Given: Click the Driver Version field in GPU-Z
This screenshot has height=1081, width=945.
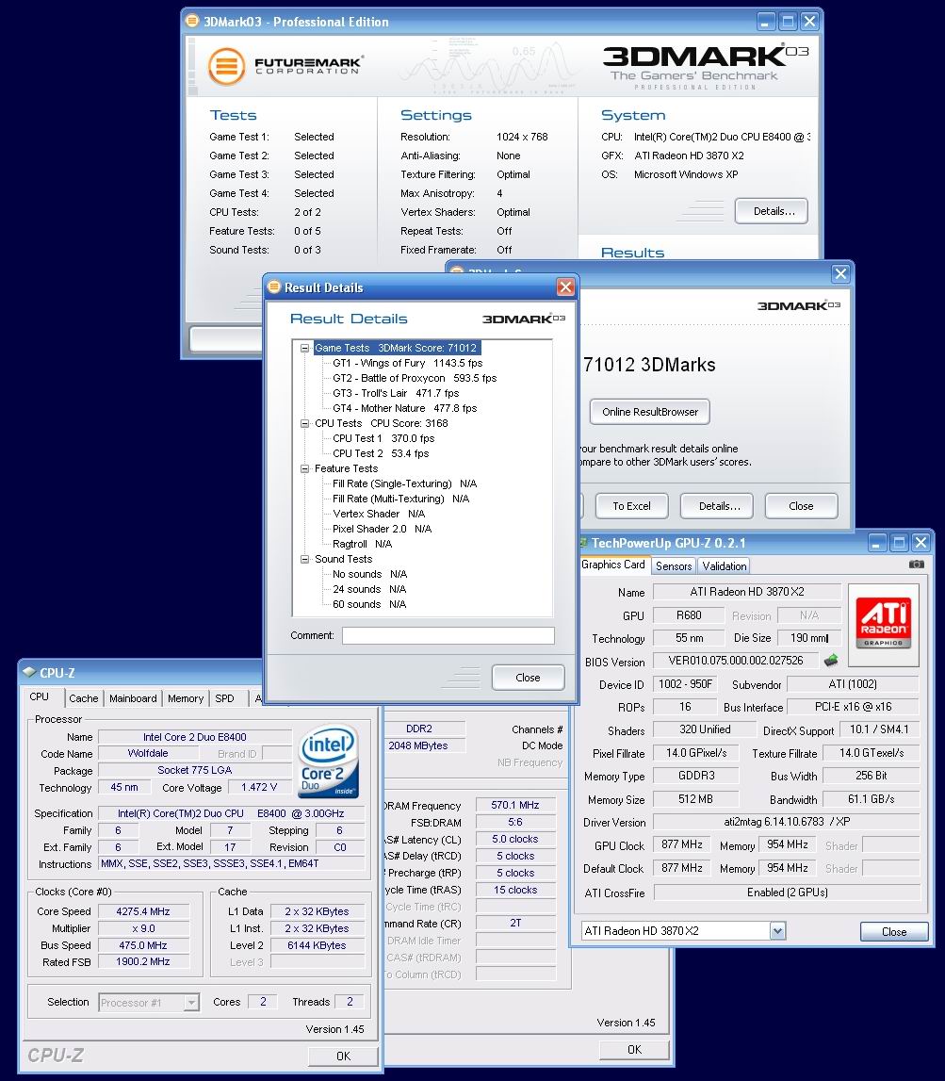Looking at the screenshot, I should point(787,822).
